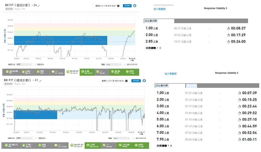Select the 2.85 公里 split row
Viewport: 261px width, 152px height.
(196, 41)
